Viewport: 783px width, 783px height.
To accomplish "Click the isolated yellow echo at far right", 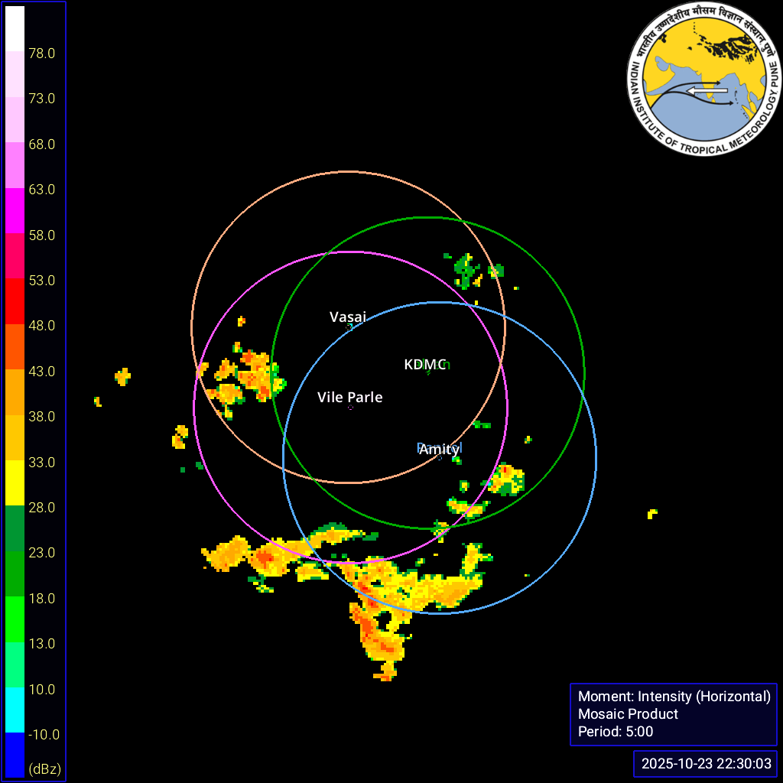I will click(x=651, y=513).
